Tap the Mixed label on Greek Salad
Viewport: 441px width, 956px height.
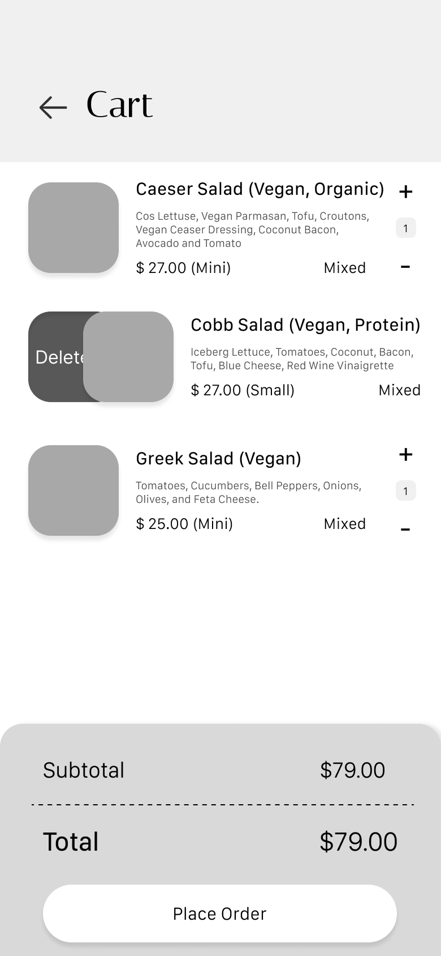pyautogui.click(x=344, y=524)
